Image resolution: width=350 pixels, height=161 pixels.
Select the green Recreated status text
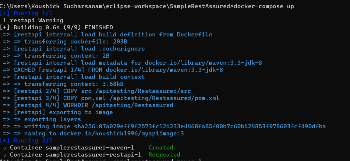[x=164, y=155]
